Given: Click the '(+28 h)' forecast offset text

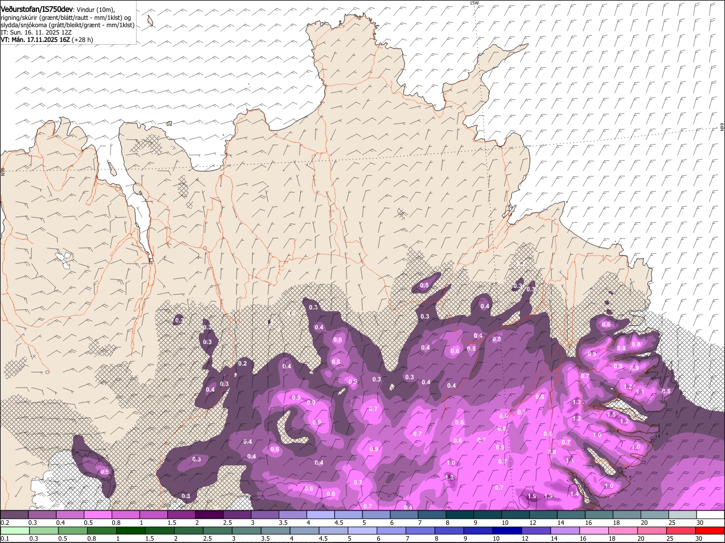Looking at the screenshot, I should click(83, 40).
